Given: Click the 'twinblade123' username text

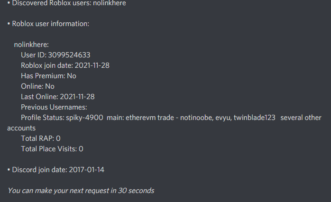Looking at the screenshot, I should [x=254, y=118].
